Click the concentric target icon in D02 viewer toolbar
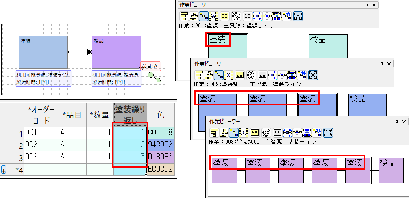 (x=251, y=75)
